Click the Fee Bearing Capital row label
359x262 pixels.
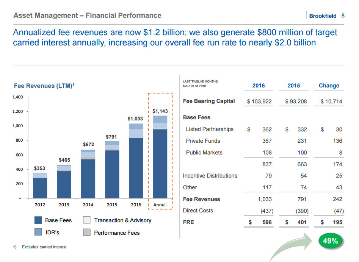[x=209, y=101]
